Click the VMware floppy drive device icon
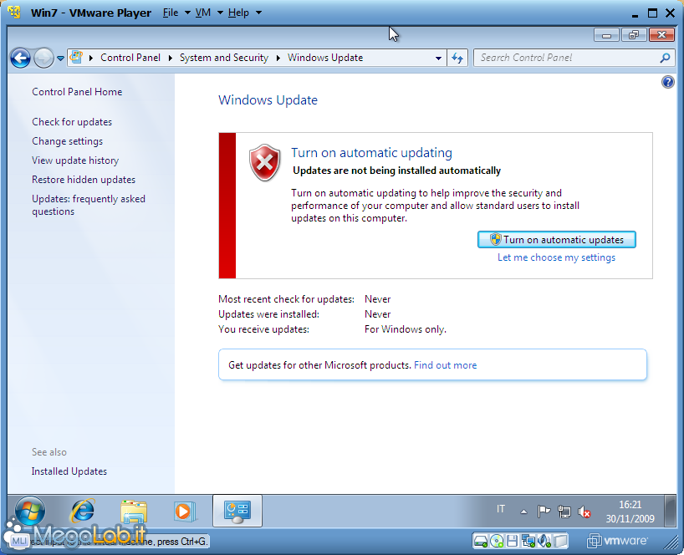 512,542
